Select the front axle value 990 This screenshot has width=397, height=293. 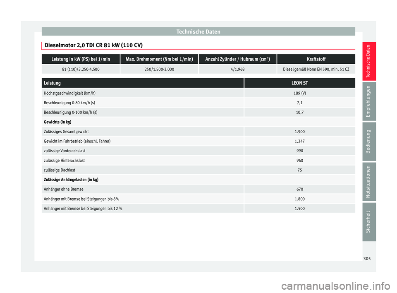pos(300,151)
